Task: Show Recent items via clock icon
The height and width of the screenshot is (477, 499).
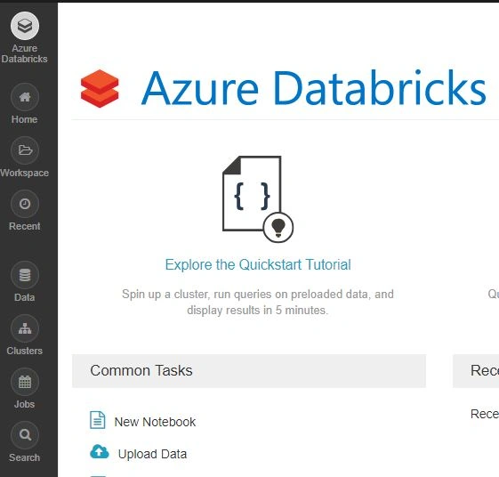Action: pyautogui.click(x=25, y=204)
